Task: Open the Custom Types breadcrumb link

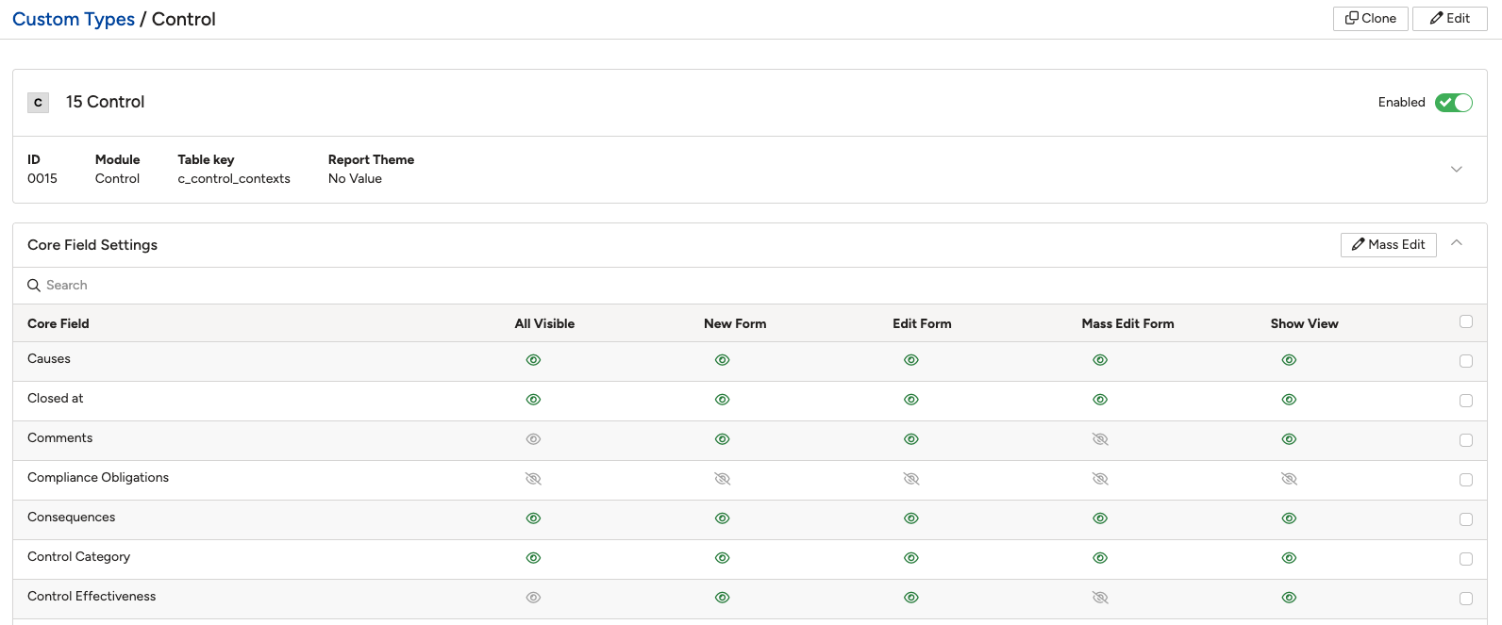Action: pyautogui.click(x=74, y=19)
